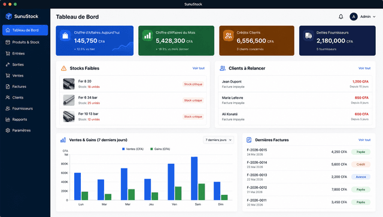Image resolution: width=383 pixels, height=217 pixels.
Task: Open the Sorties section
Action: click(25, 65)
